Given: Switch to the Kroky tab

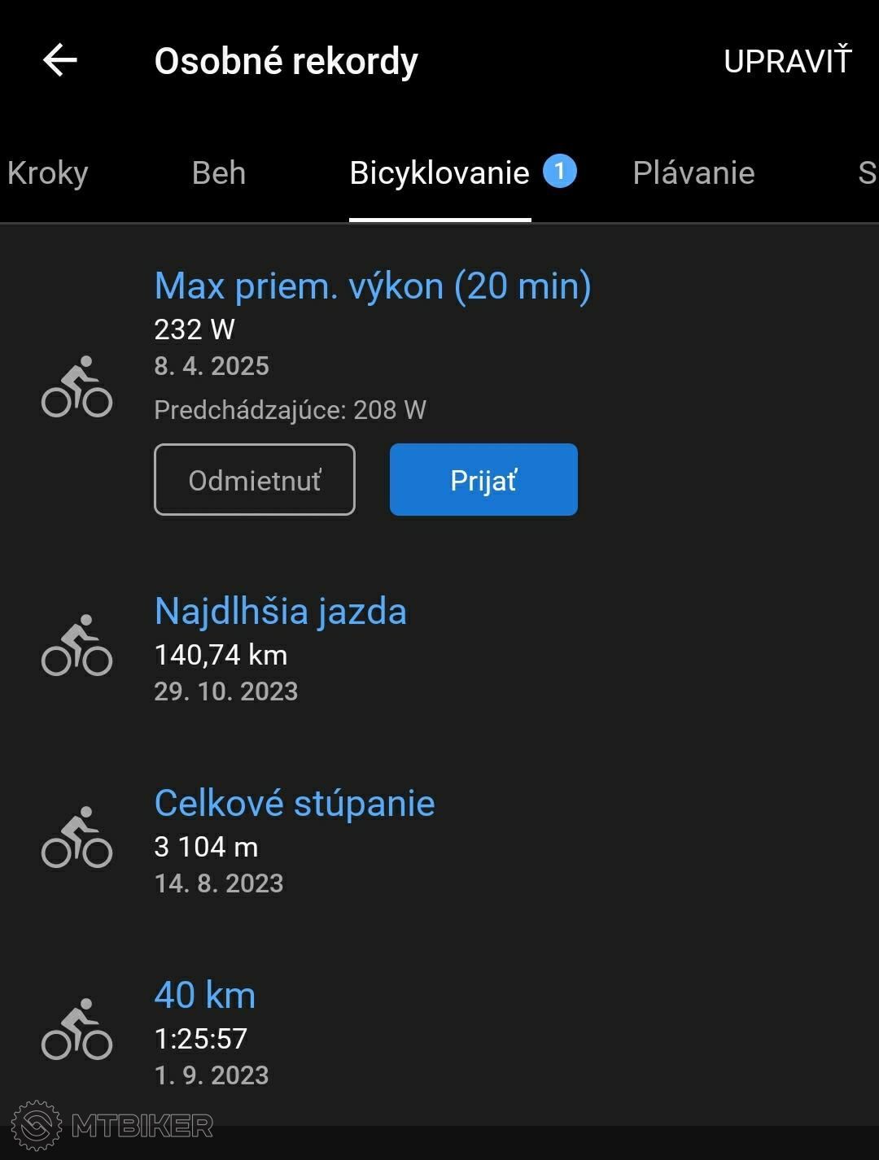Looking at the screenshot, I should (47, 173).
